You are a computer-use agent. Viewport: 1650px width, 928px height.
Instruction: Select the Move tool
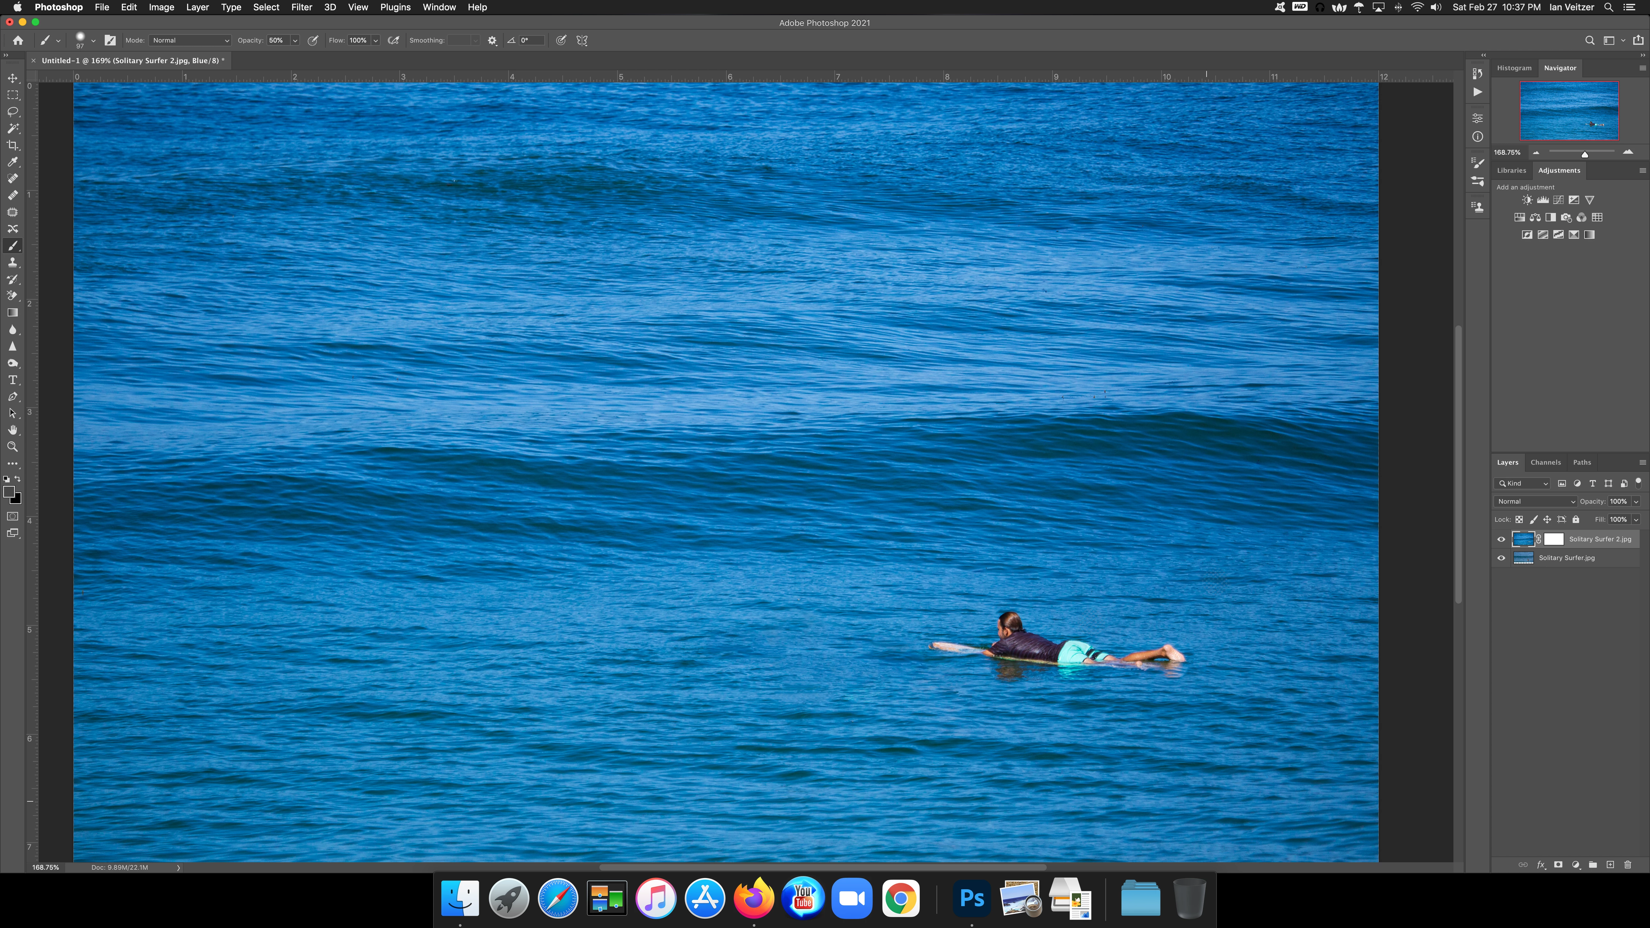(12, 78)
